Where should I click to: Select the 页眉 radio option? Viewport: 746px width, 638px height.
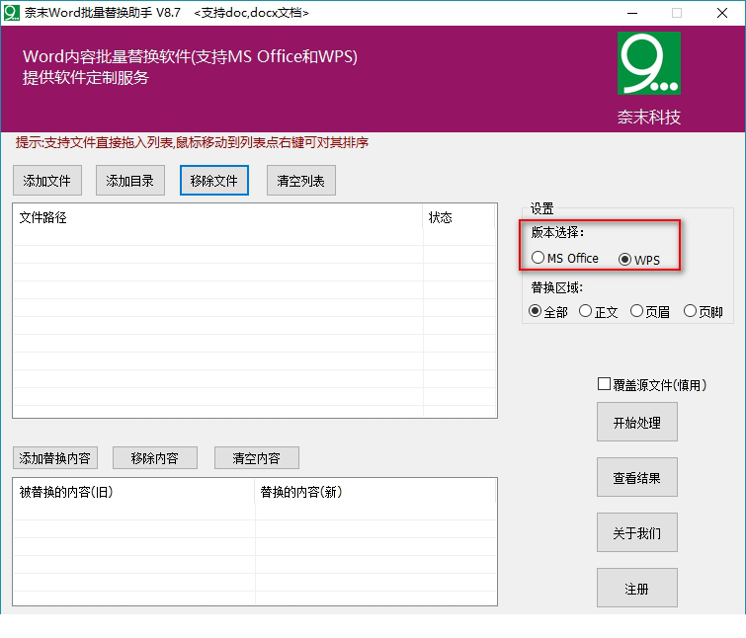click(x=637, y=311)
